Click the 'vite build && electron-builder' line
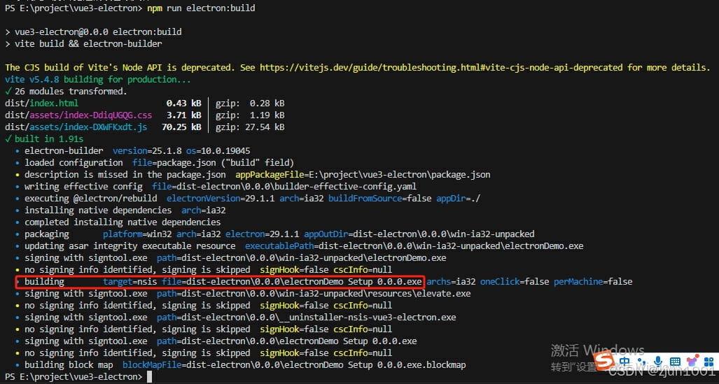 point(83,44)
